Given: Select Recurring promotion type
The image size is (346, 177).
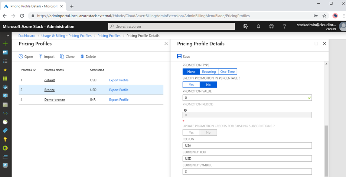Looking at the screenshot, I should tap(210, 71).
